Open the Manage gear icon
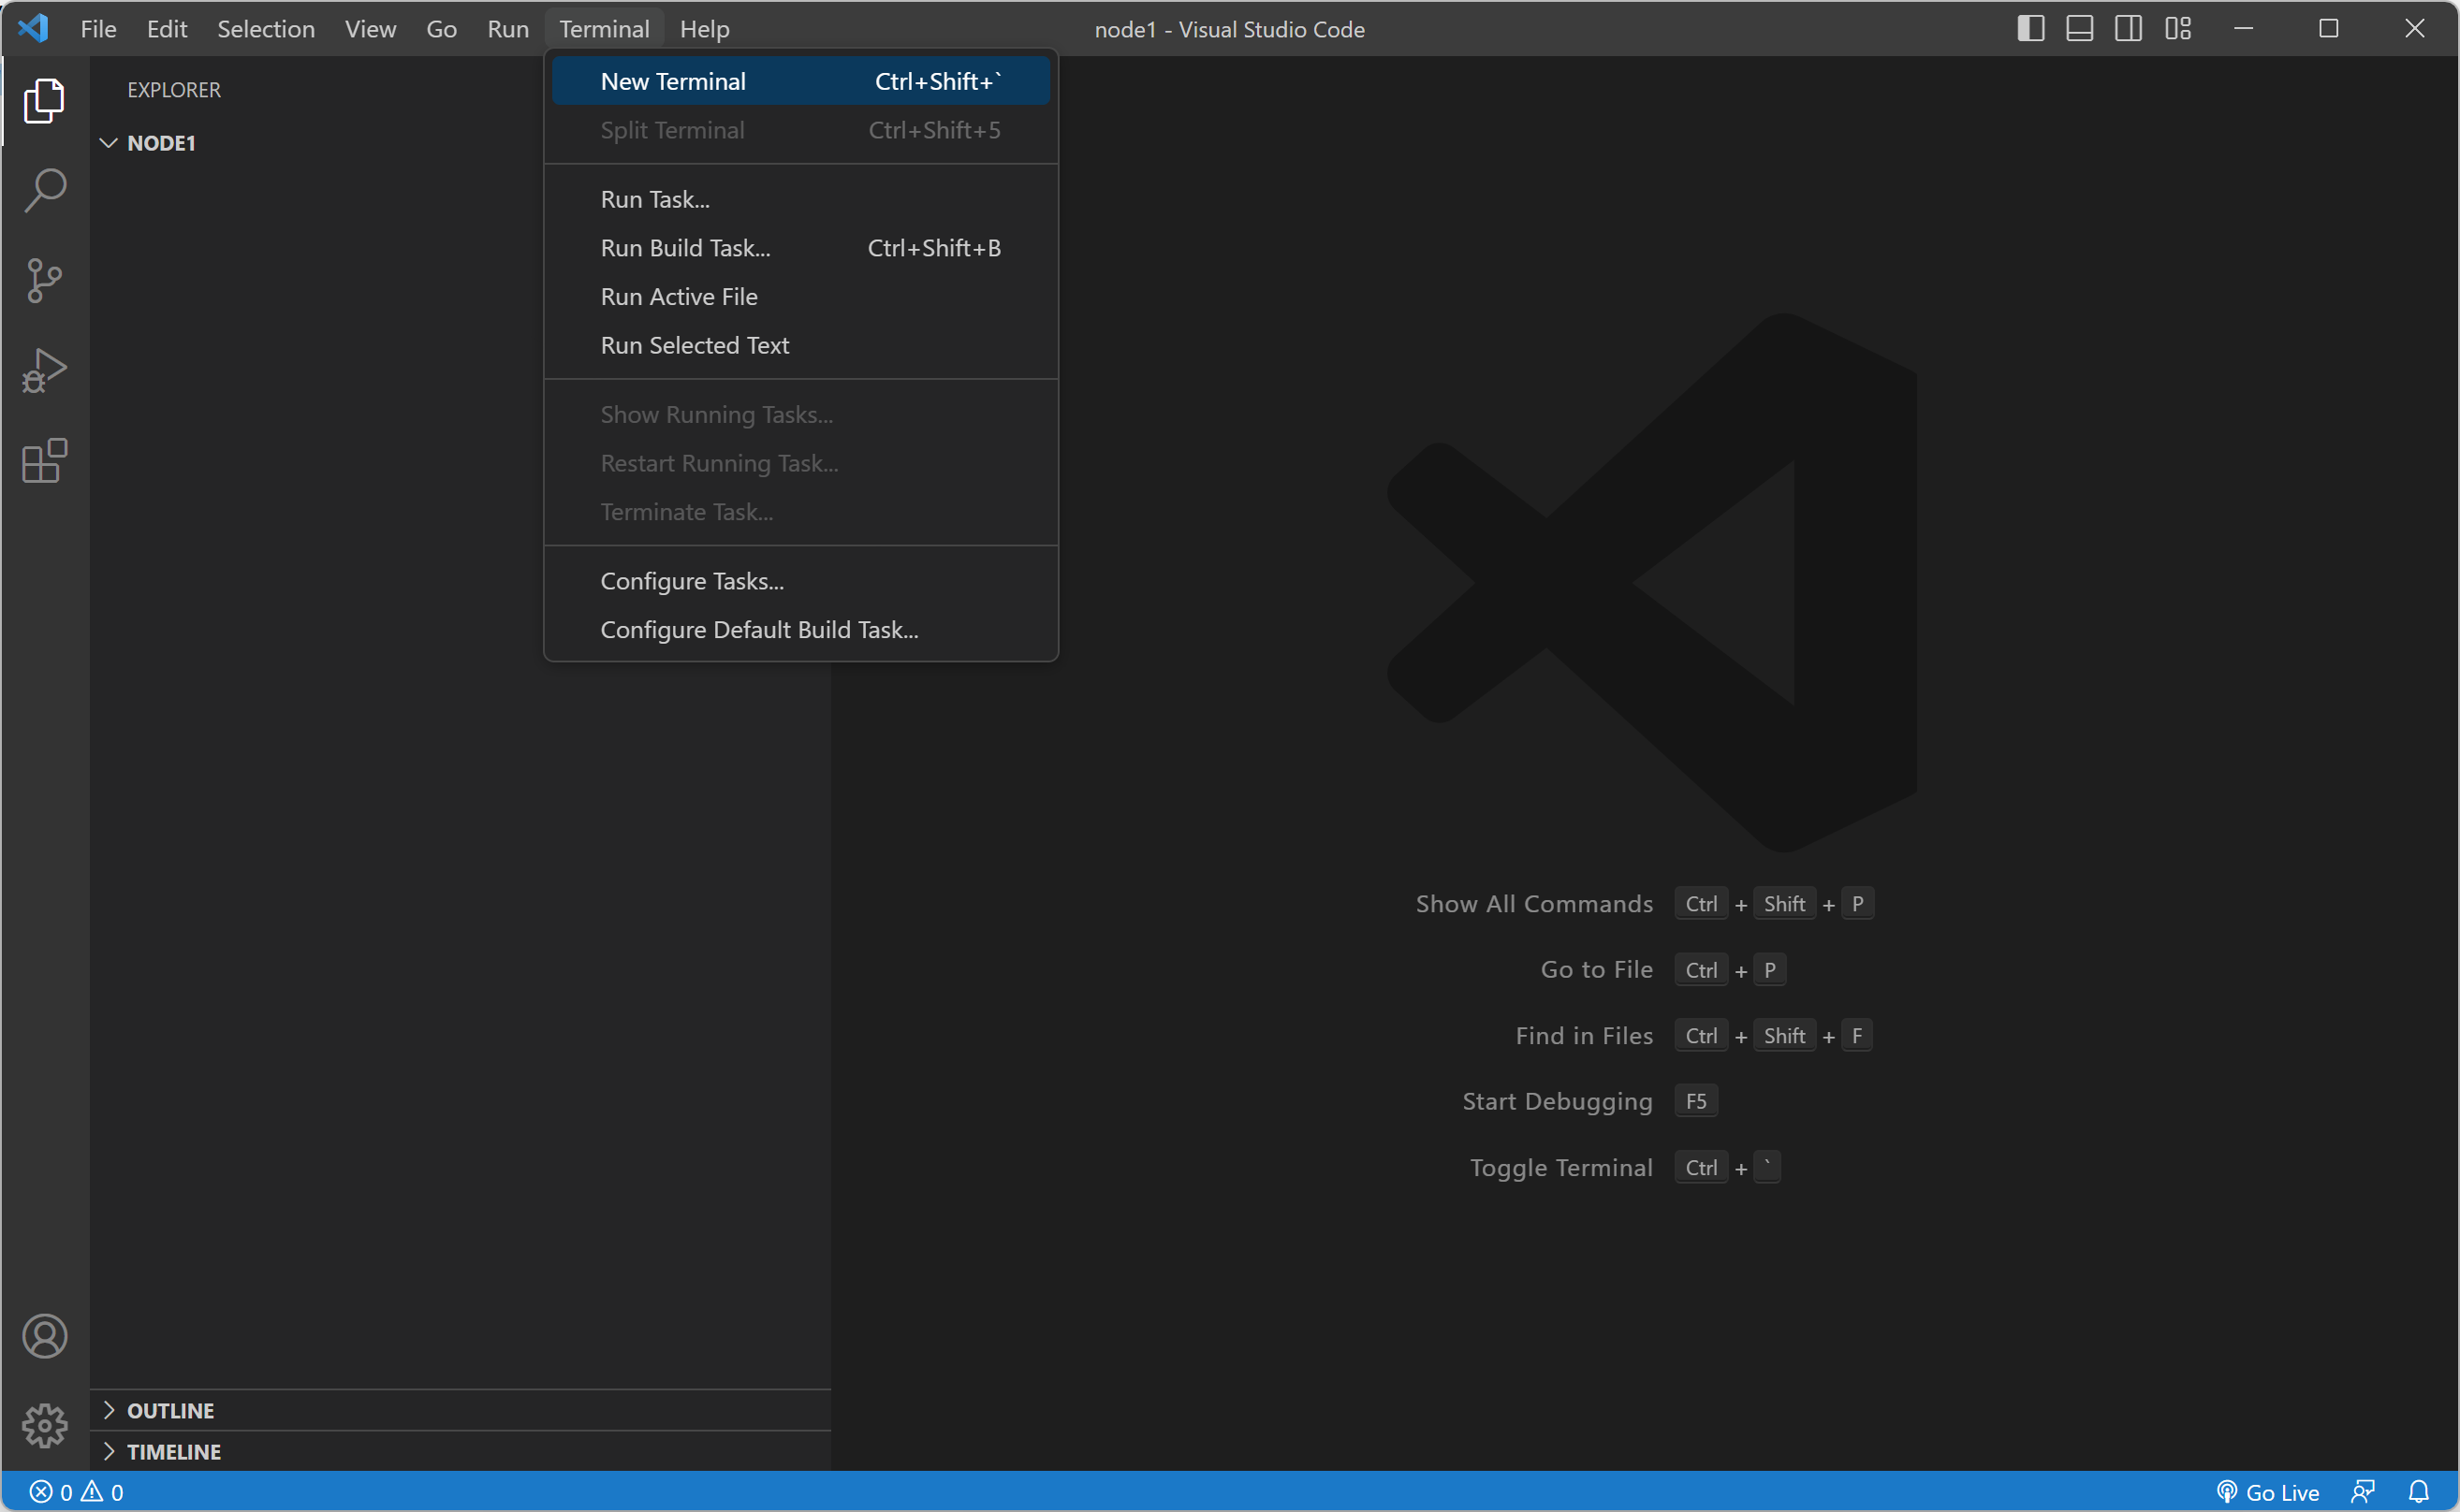Viewport: 2460px width, 1512px height. [44, 1425]
